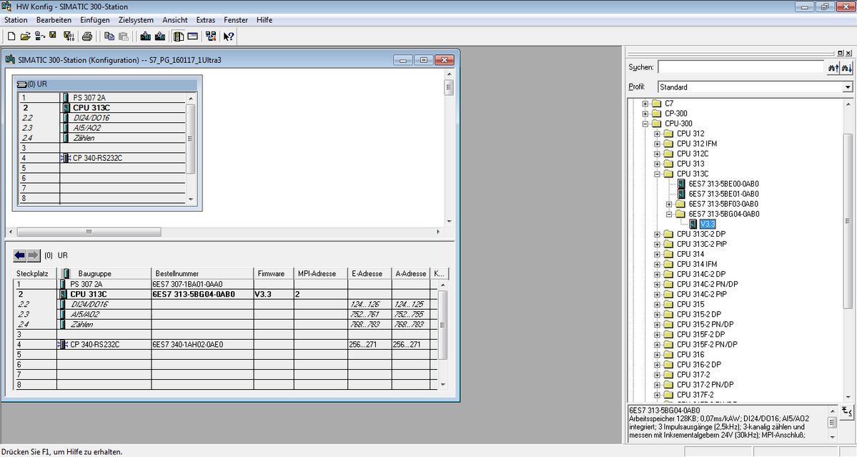857x457 pixels.
Task: Open the Zielsystem menu
Action: point(135,20)
